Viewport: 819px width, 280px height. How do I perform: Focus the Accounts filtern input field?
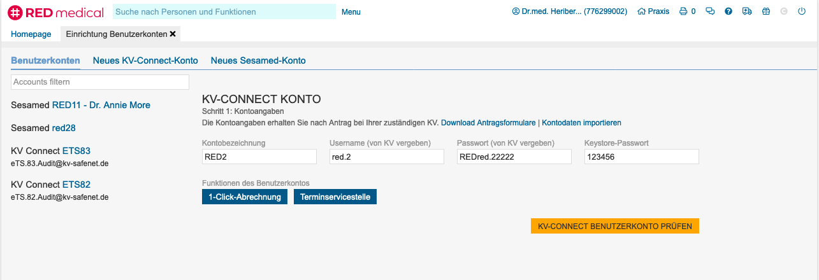100,82
